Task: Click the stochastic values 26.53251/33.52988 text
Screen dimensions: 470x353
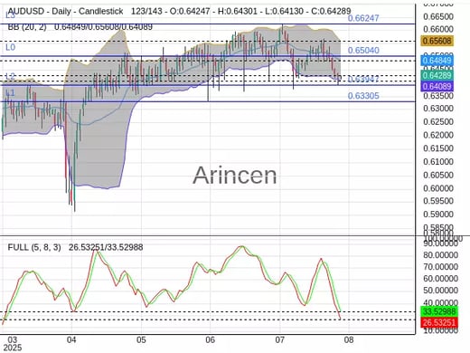Action: 106,247
